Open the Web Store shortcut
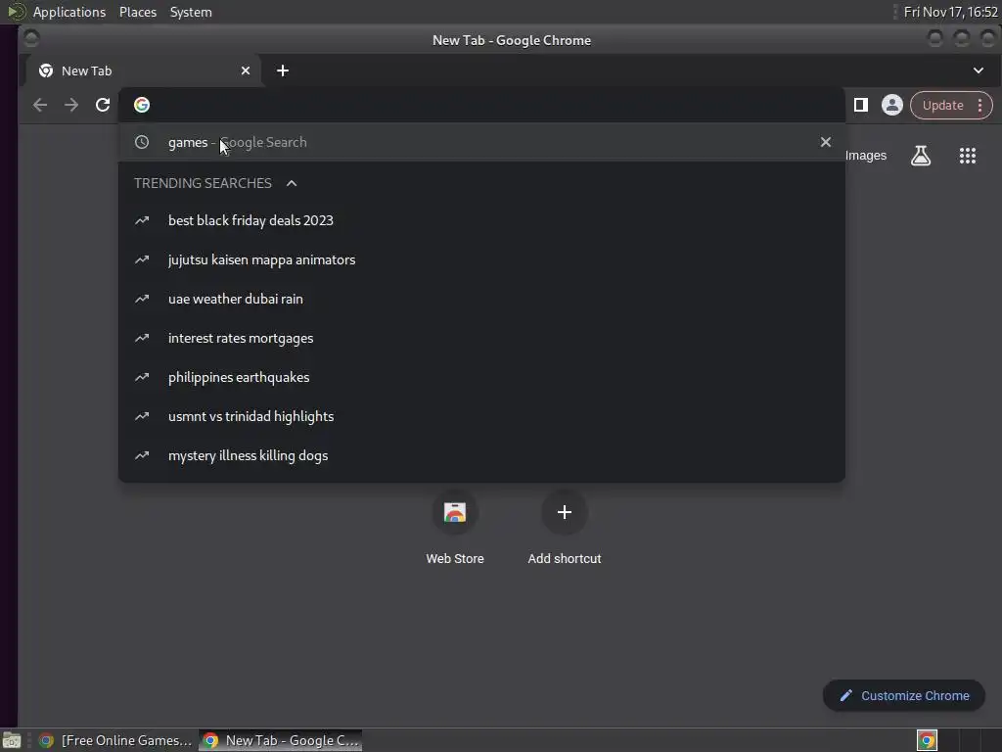This screenshot has width=1002, height=752. pos(455,528)
